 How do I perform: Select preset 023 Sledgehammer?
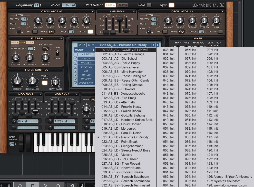(x=126, y=146)
